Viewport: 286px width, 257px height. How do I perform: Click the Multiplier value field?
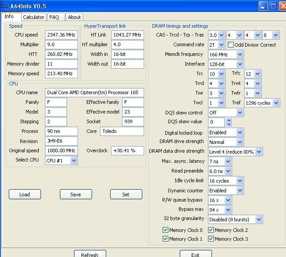pyautogui.click(x=61, y=44)
